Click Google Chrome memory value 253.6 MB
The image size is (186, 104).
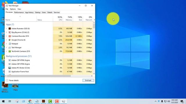(x=69, y=40)
